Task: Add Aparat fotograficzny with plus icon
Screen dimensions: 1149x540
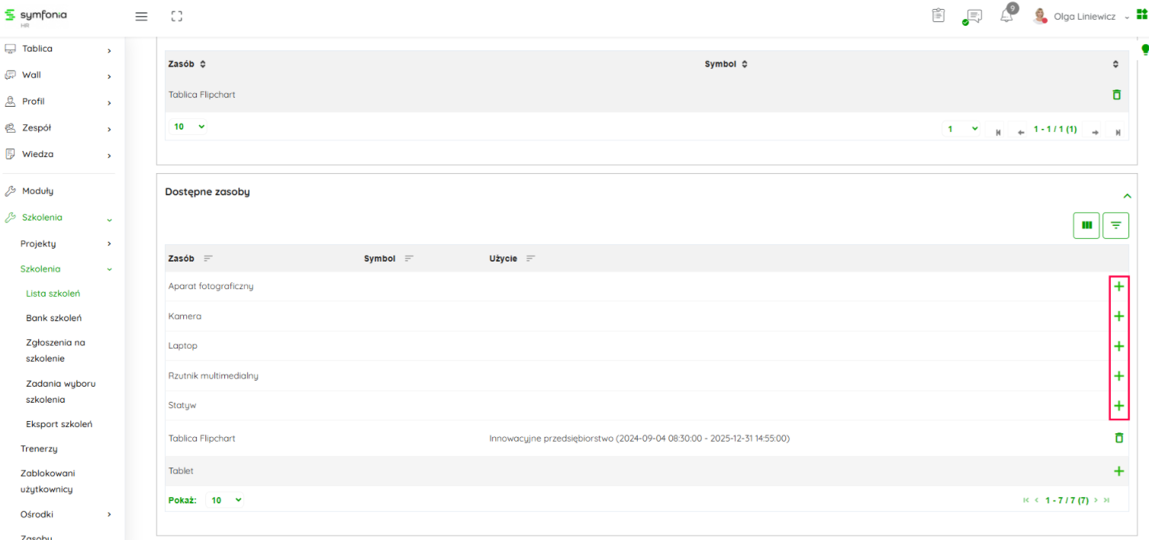Action: tap(1118, 287)
